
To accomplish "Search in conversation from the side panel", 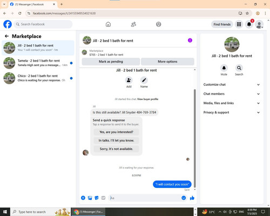I will click(x=239, y=68).
